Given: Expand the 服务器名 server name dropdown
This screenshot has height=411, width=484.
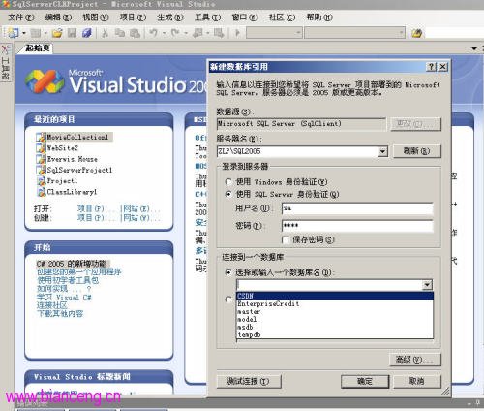Looking at the screenshot, I should [x=382, y=151].
